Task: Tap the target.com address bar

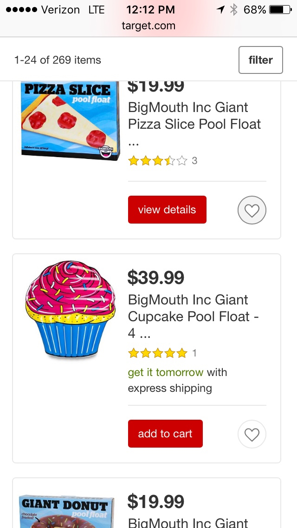Action: [148, 26]
